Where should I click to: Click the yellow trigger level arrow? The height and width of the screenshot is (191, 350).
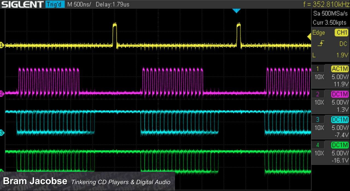pos(309,36)
